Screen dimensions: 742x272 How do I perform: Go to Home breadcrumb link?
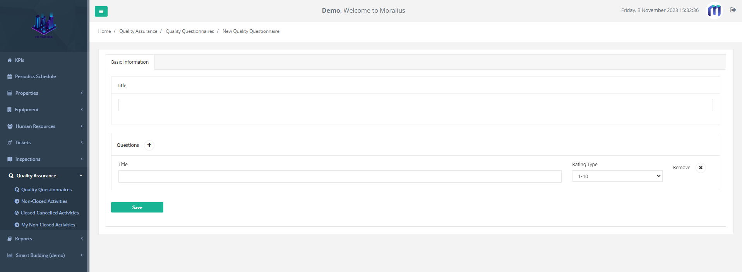tap(105, 31)
